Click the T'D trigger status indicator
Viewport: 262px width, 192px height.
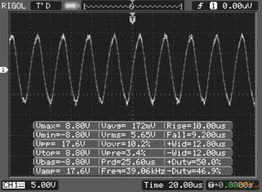coord(45,6)
